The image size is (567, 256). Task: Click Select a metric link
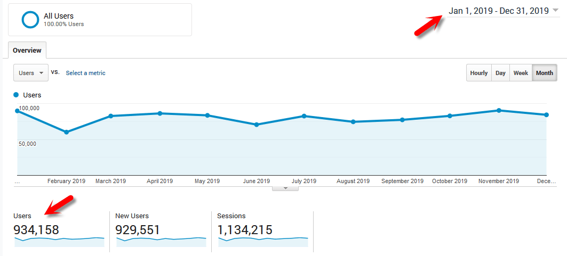[x=85, y=73]
